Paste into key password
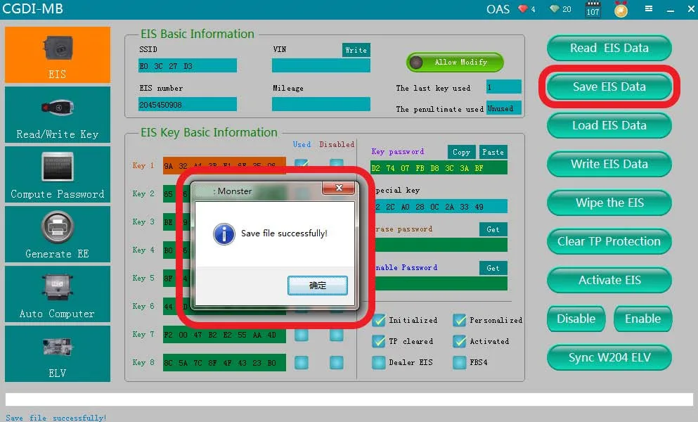 click(493, 152)
